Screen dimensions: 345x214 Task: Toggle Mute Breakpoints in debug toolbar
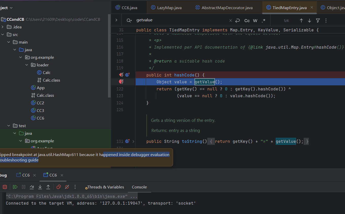67,187
